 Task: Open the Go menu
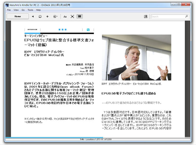point(23,10)
